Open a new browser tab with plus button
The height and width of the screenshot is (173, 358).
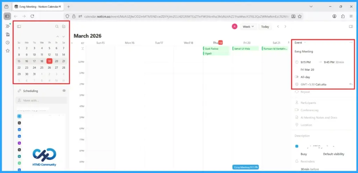(x=69, y=7)
